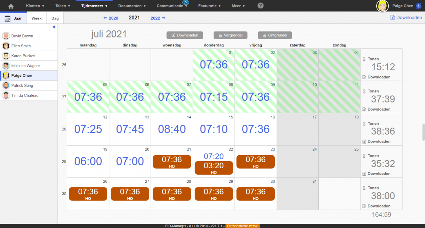425x228 pixels.
Task: Open the 03:20 HO entry on July 22
Action: 214,168
